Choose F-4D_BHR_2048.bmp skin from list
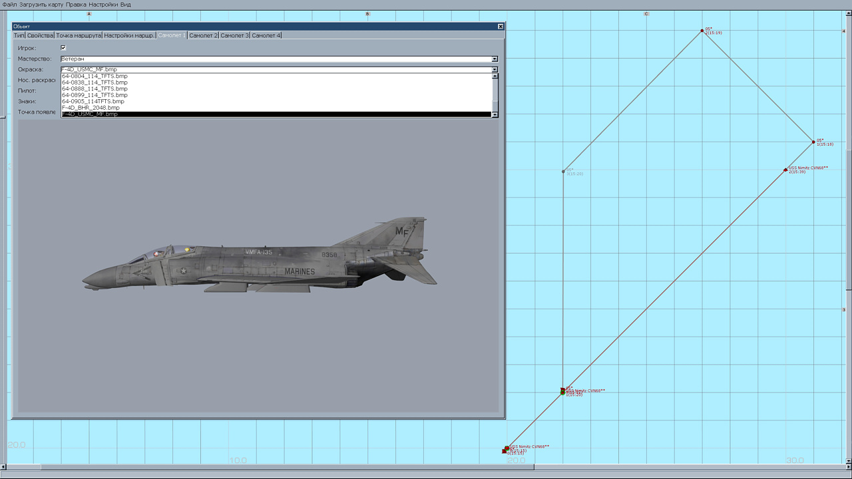852x479 pixels. pos(91,108)
